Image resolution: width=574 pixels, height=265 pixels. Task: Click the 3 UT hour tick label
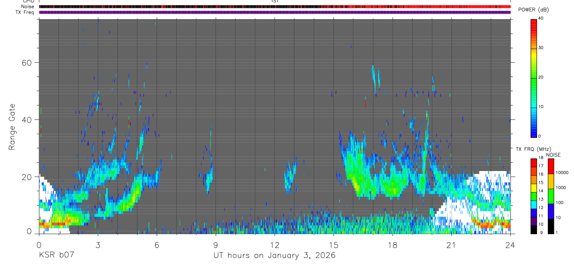98,244
